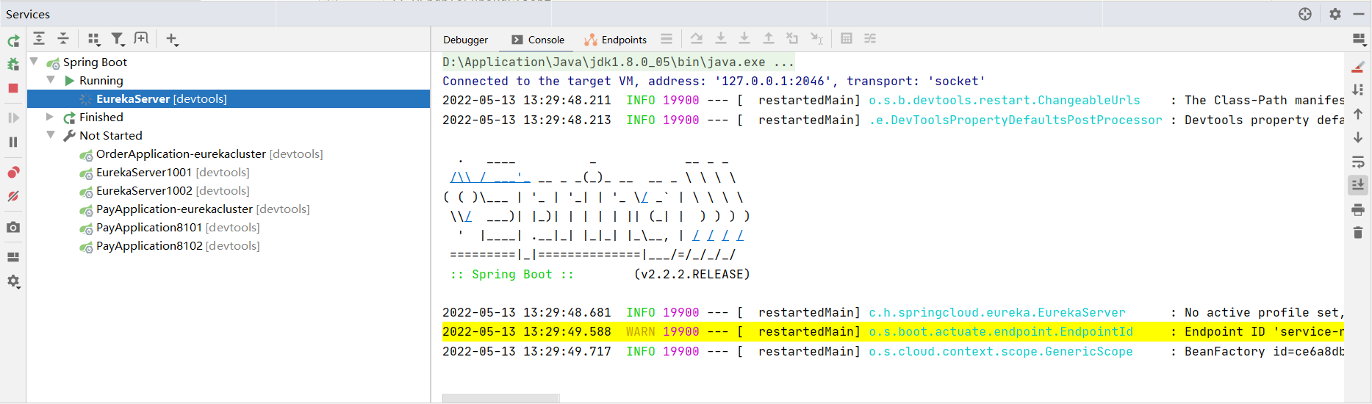Click the Not Started group label
Viewport: 1372px width, 404px height.
[x=111, y=136]
